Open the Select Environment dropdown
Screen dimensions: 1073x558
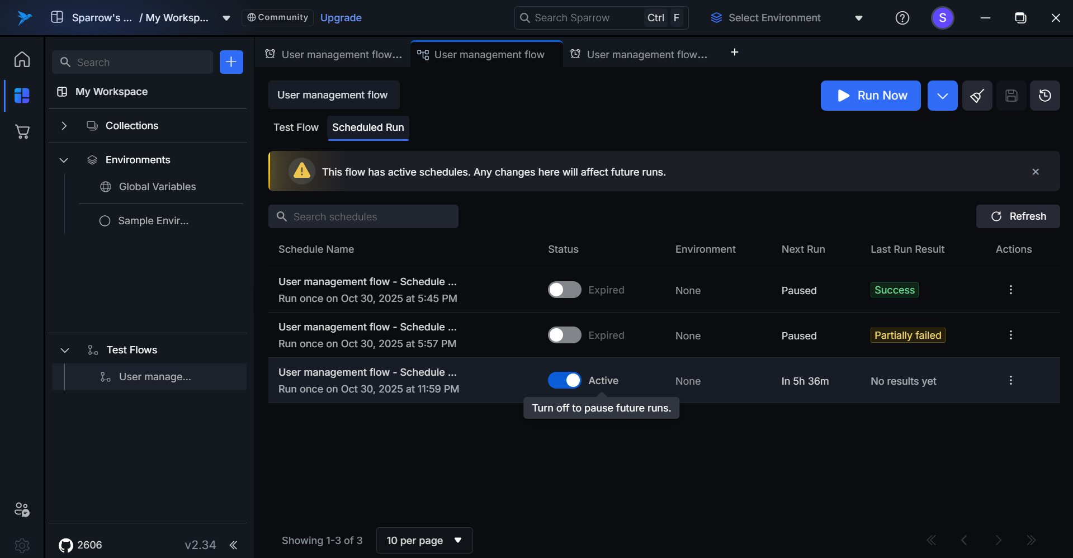click(786, 18)
